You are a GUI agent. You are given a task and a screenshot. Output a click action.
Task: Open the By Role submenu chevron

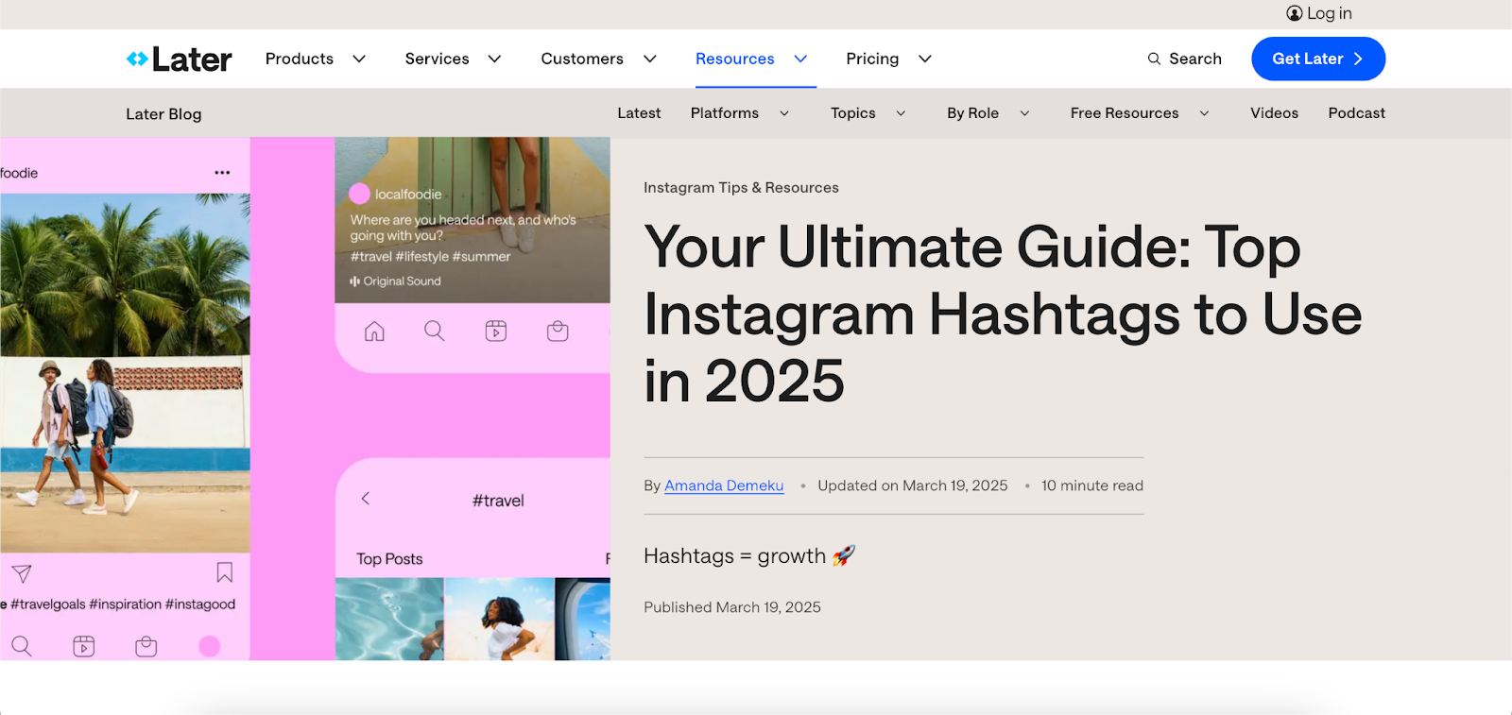(1024, 113)
